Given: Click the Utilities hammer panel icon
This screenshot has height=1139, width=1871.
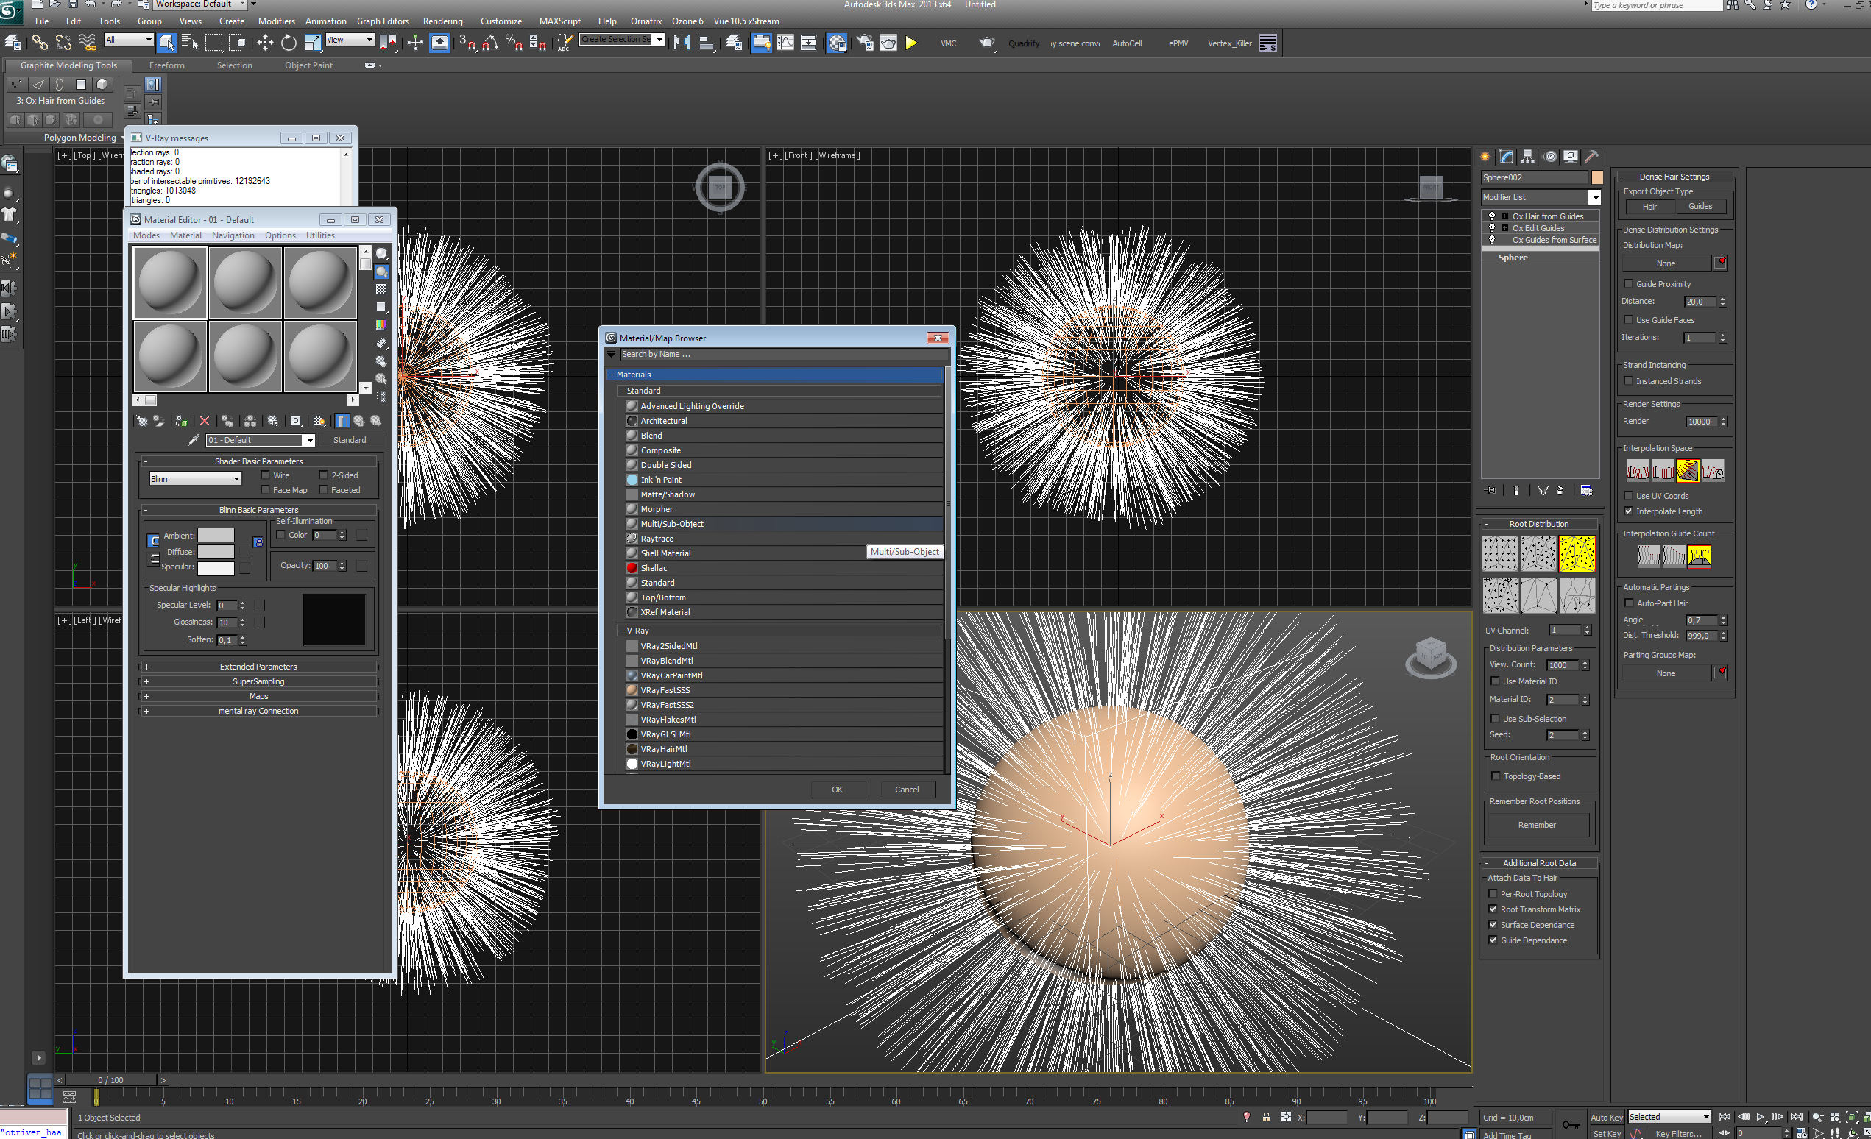Looking at the screenshot, I should [x=1591, y=156].
